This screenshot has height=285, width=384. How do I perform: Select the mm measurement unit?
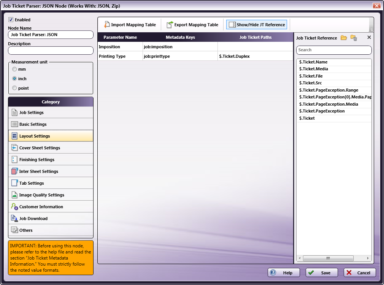tap(14, 69)
